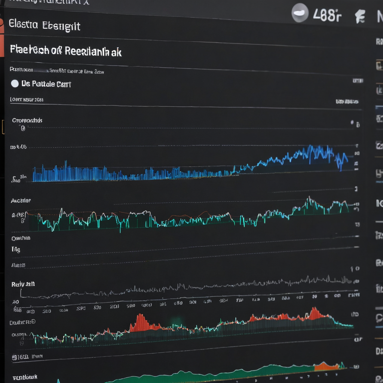
Task: Select the radio button beside 'De Pattele Cant'
Action: coord(15,83)
